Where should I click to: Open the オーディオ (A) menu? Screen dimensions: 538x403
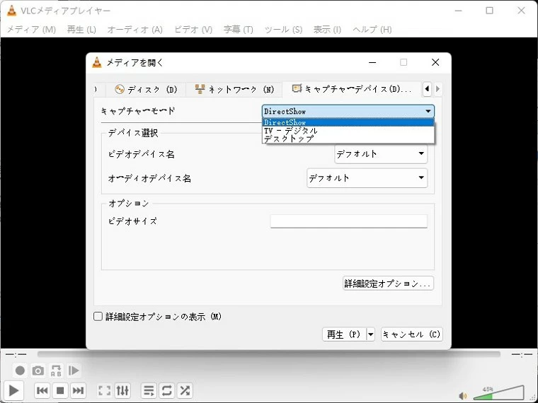pyautogui.click(x=134, y=30)
